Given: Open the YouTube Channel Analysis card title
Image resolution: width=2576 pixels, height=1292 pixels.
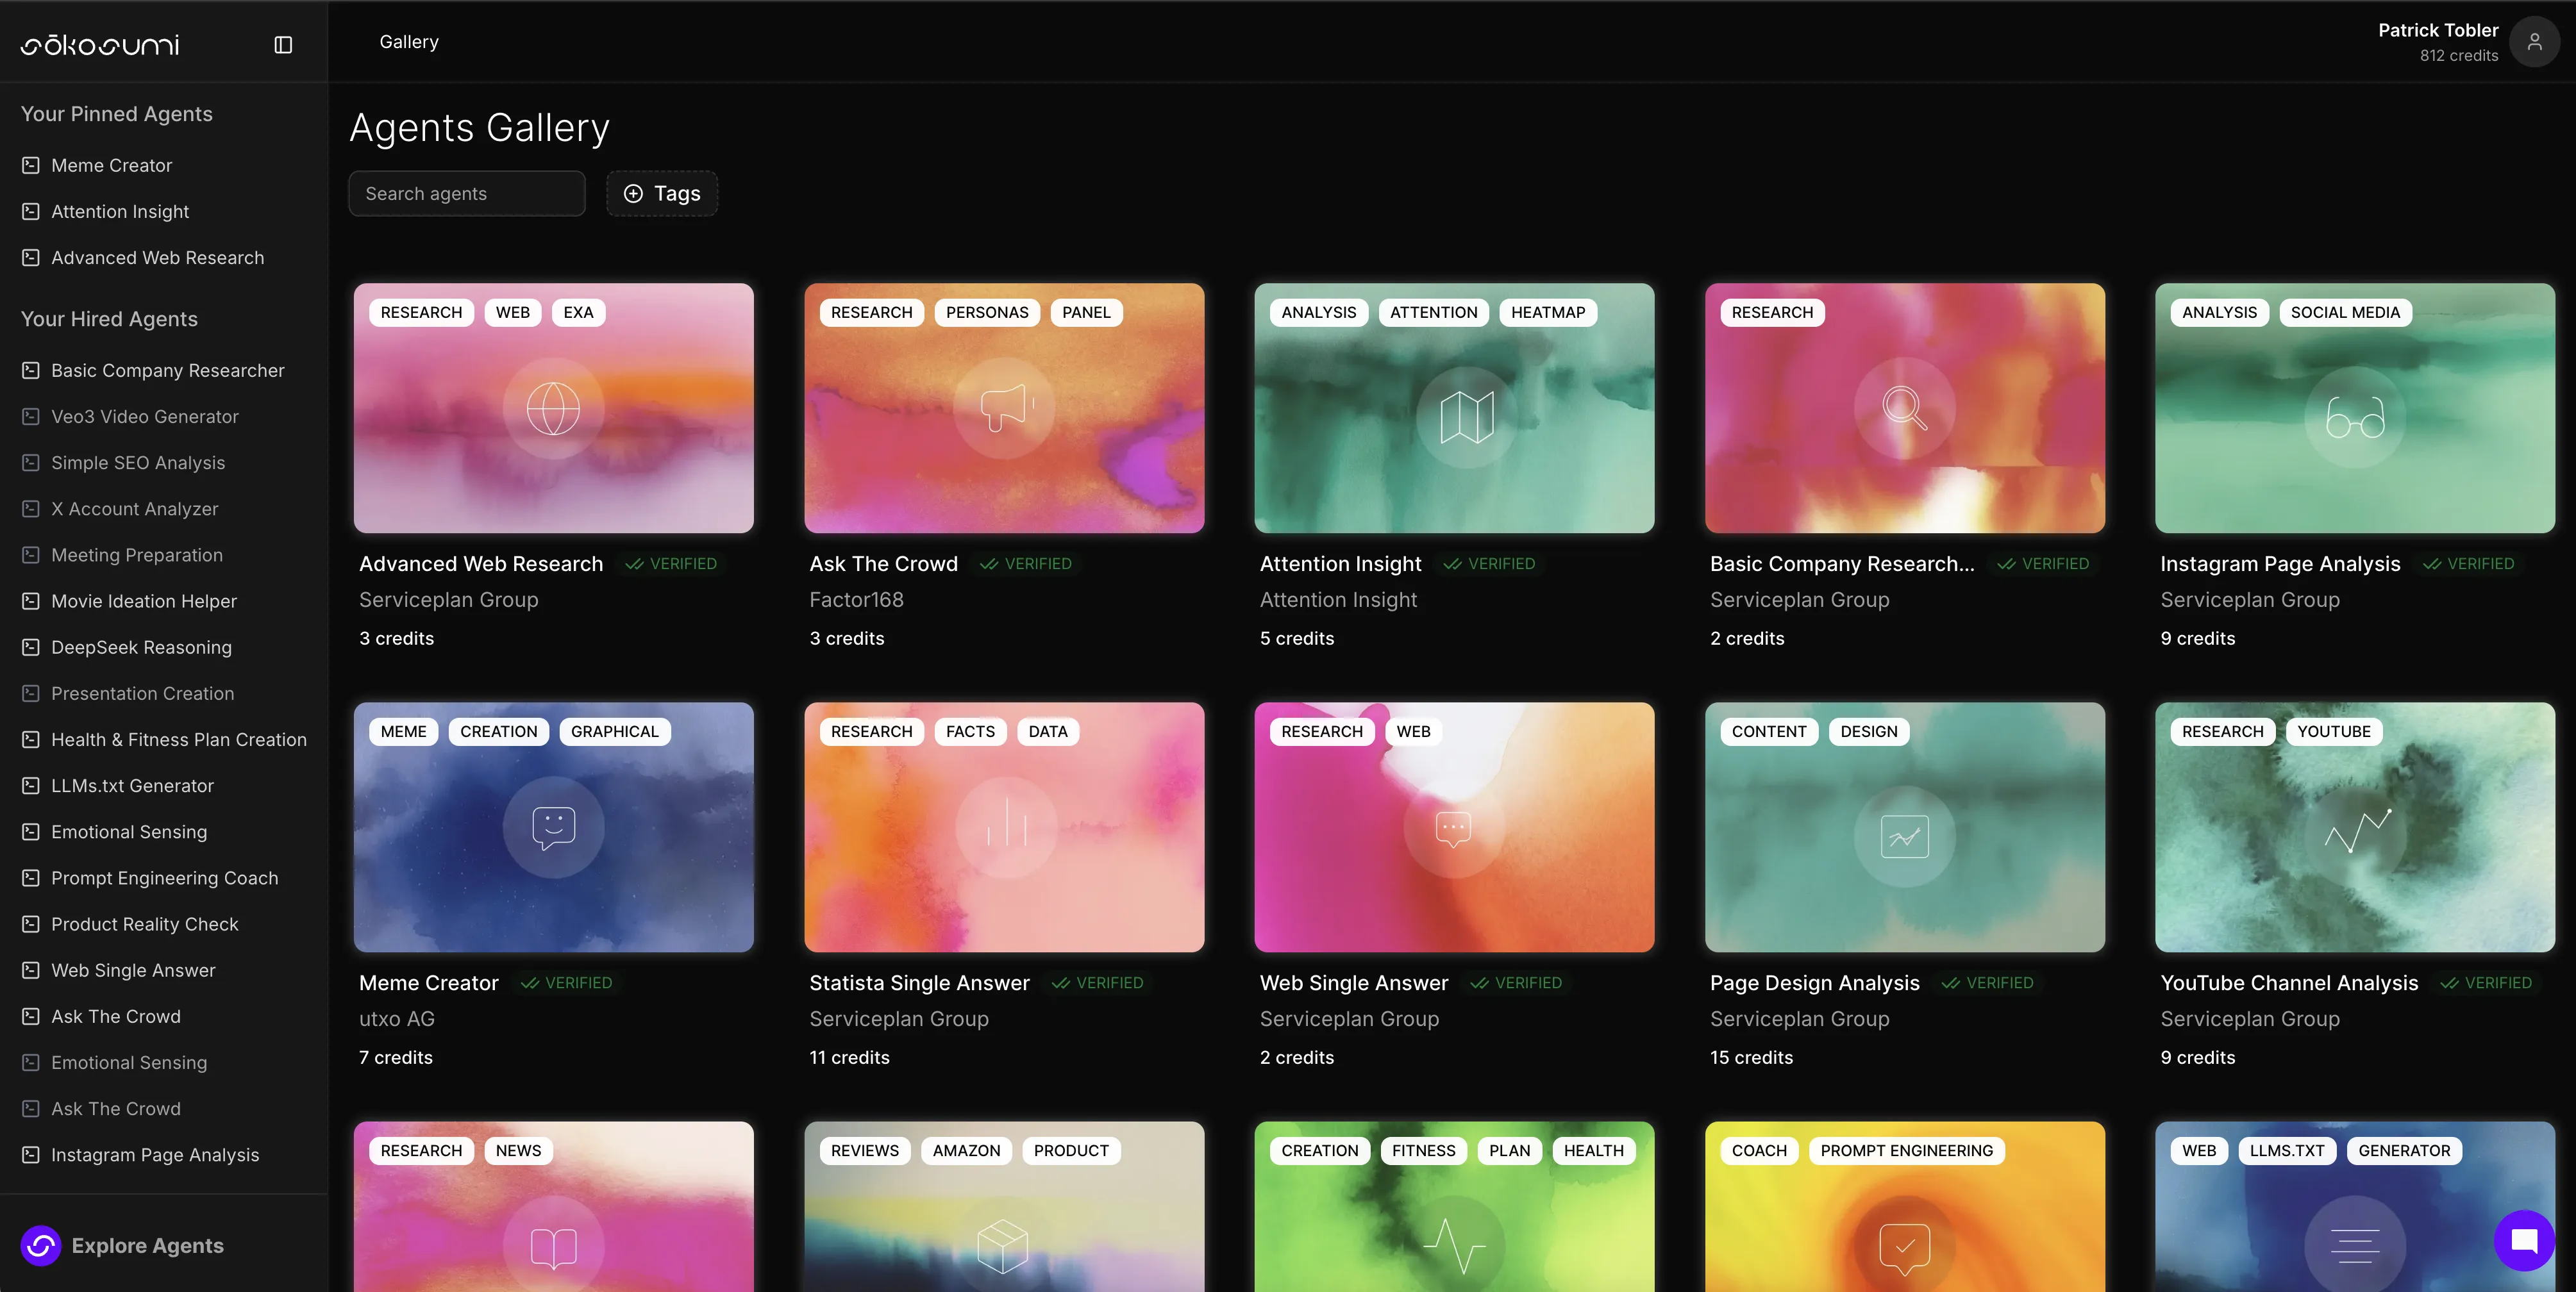Looking at the screenshot, I should tap(2289, 982).
